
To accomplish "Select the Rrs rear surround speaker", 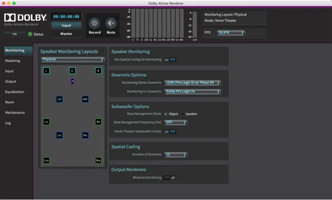I will click(98, 160).
